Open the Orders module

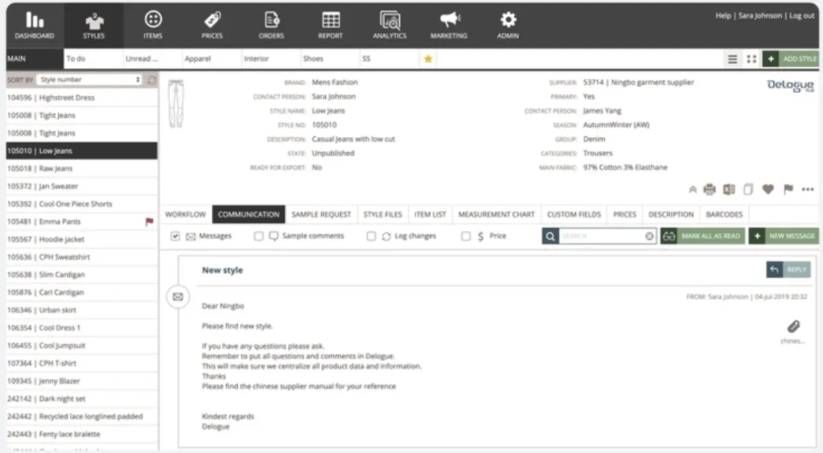tap(271, 25)
